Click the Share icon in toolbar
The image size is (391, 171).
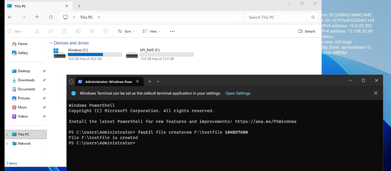click(92, 31)
